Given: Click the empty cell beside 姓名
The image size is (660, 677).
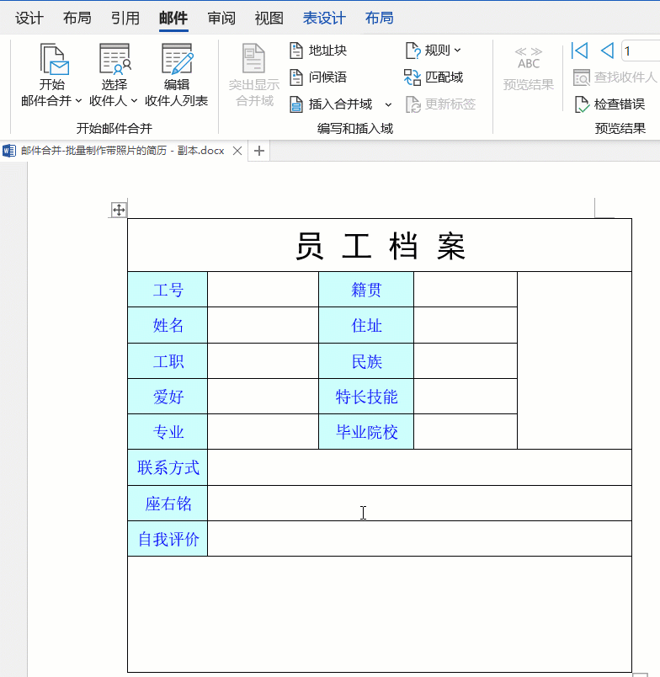Looking at the screenshot, I should pyautogui.click(x=263, y=325).
